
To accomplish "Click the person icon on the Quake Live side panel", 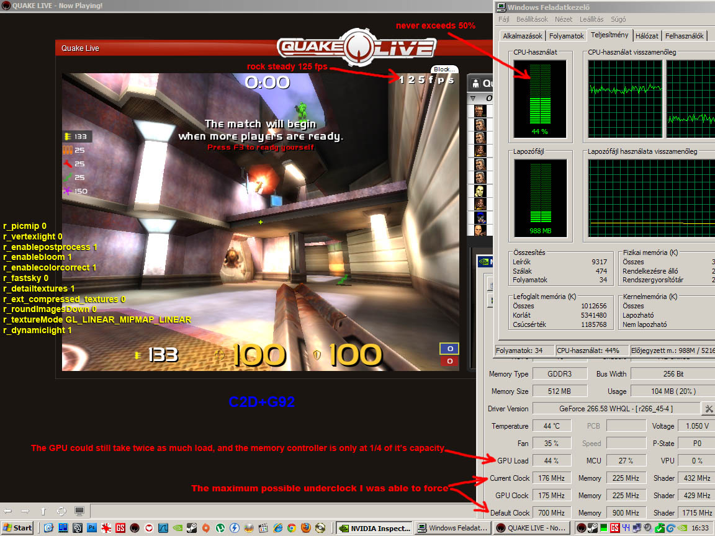I will 475,83.
